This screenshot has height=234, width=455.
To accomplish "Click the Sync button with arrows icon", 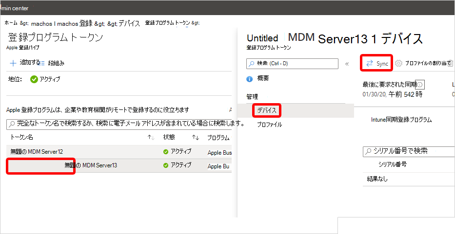I will 376,63.
